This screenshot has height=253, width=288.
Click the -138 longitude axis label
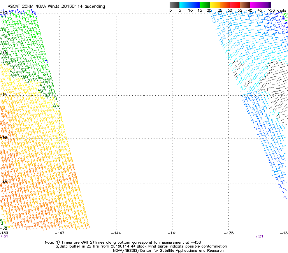tap(228, 233)
